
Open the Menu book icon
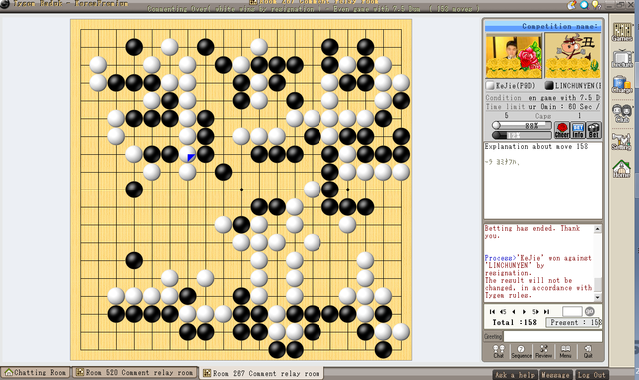coord(565,351)
